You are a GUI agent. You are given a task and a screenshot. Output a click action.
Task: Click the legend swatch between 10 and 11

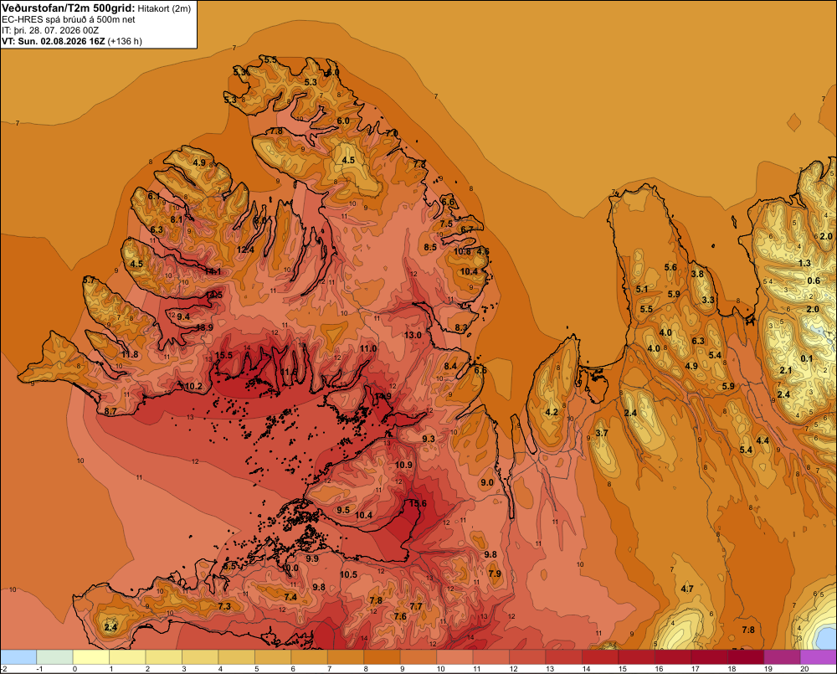(454, 657)
